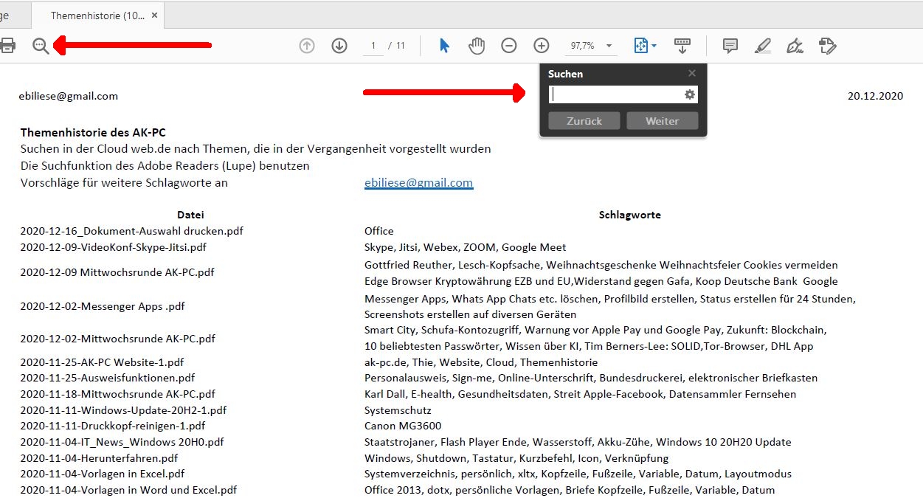Click the page number field
The height and width of the screenshot is (501, 923).
click(373, 46)
